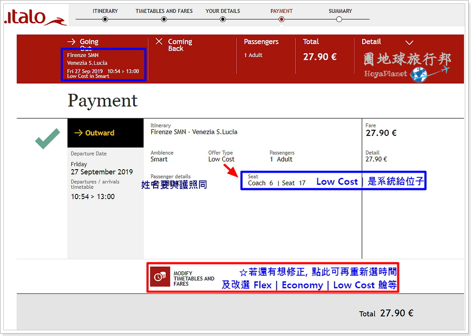Click the Modify Timetables and Fares icon

160,277
